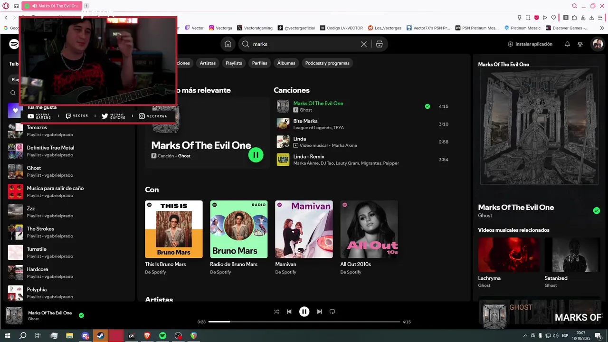Viewport: 608px width, 342px height.
Task: Open File Explorer from taskbar
Action: (x=69, y=335)
